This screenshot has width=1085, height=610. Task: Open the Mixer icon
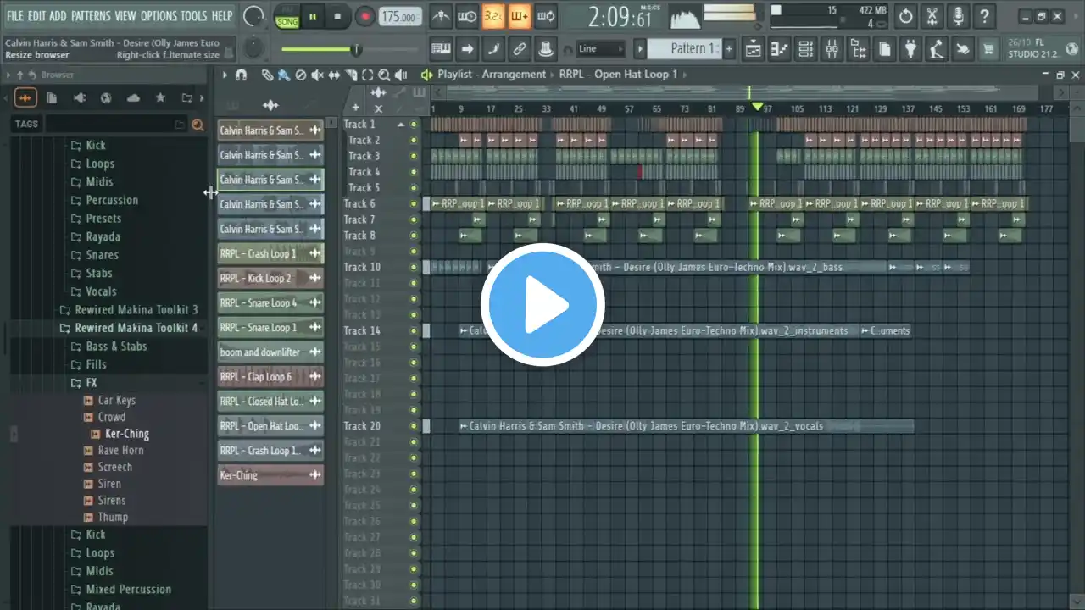832,49
